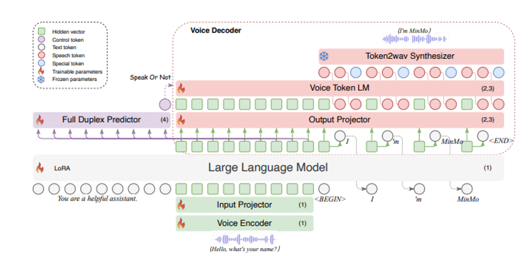Select the Voice Encoder block
531x256 pixels.
coord(244,223)
